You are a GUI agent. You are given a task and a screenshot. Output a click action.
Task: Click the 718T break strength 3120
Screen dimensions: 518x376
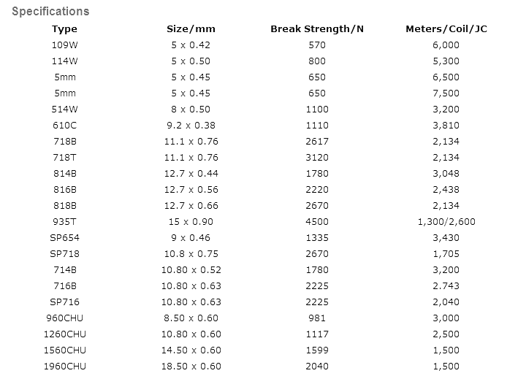pos(317,158)
